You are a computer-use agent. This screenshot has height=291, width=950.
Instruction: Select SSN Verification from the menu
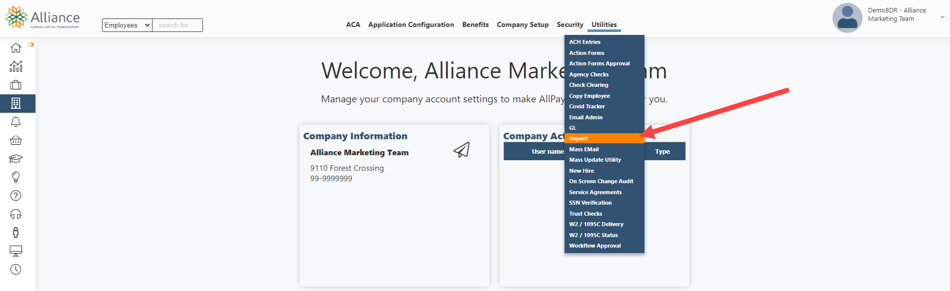tap(604, 203)
